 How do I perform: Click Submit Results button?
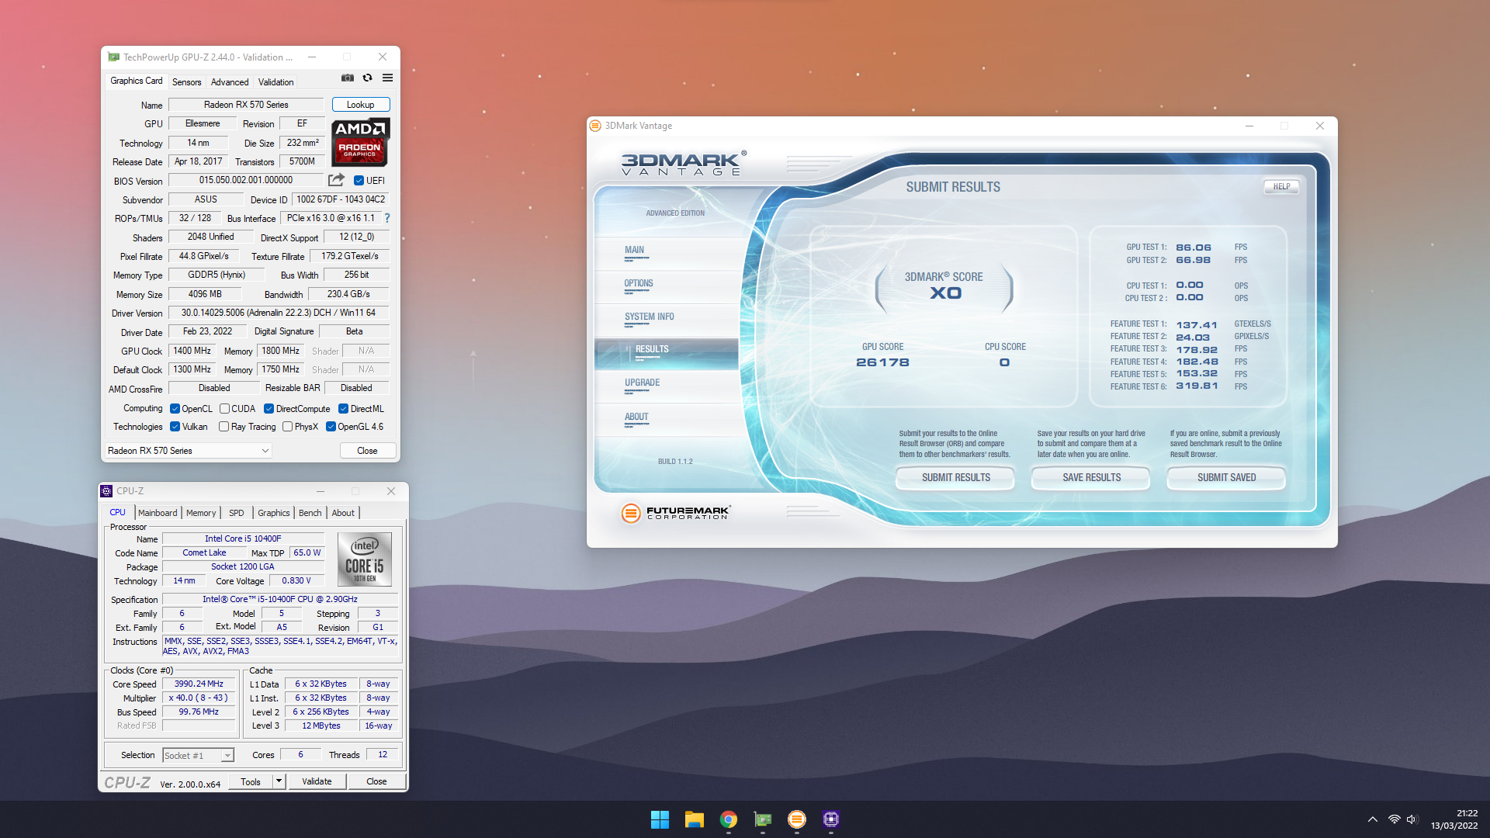click(955, 478)
